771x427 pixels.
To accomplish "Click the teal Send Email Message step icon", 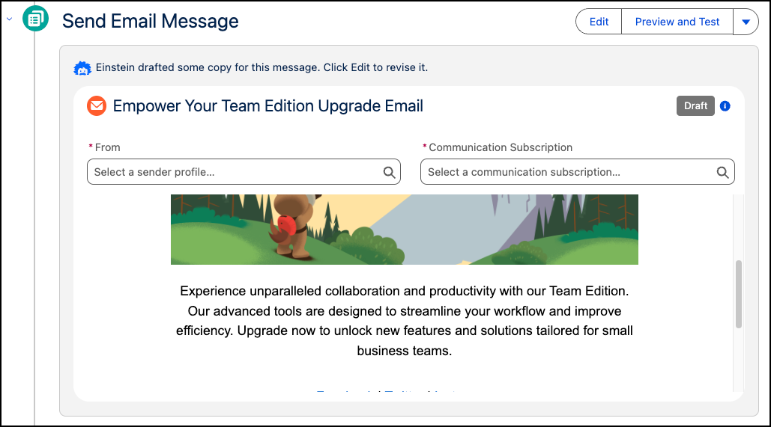I will pyautogui.click(x=34, y=19).
